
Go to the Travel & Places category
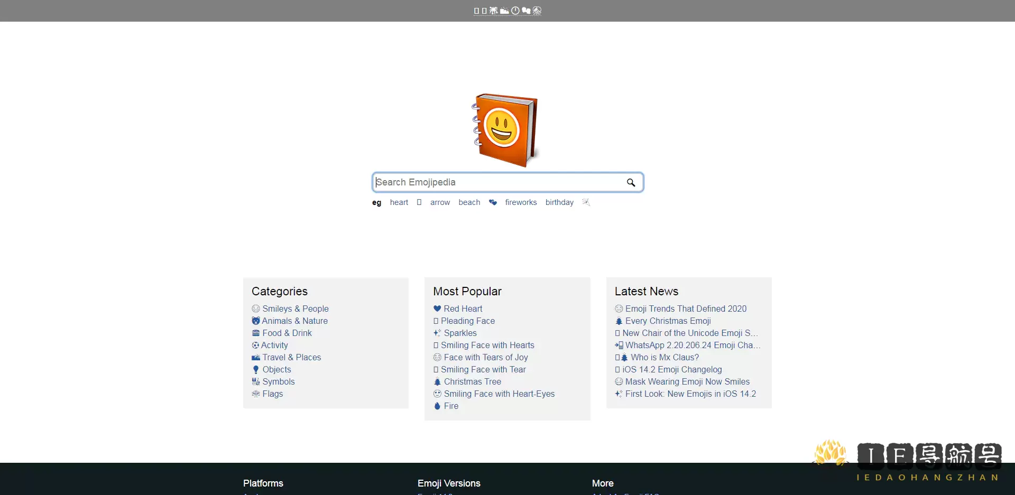tap(291, 358)
